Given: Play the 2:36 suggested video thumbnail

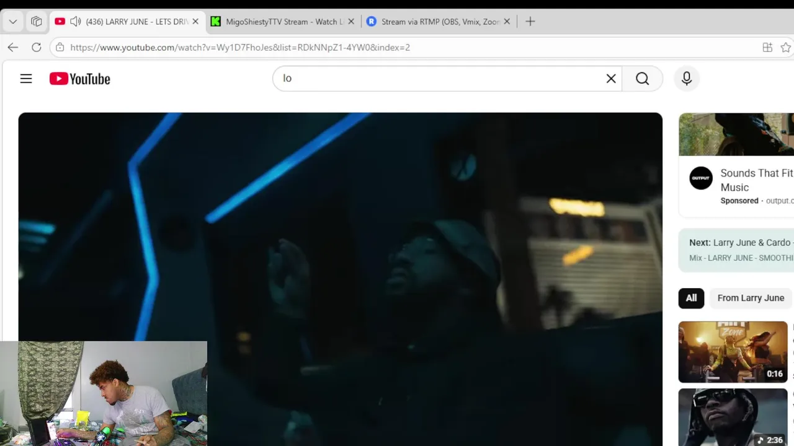Looking at the screenshot, I should click(733, 417).
